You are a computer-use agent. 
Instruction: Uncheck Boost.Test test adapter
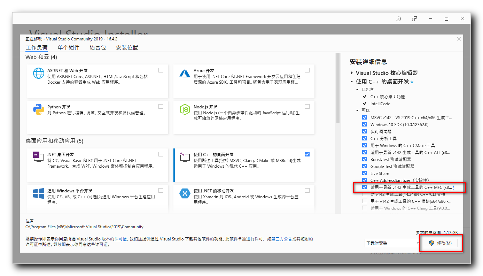point(365,159)
